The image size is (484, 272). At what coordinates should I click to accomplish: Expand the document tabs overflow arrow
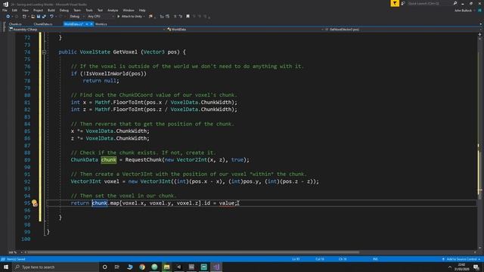click(x=480, y=24)
